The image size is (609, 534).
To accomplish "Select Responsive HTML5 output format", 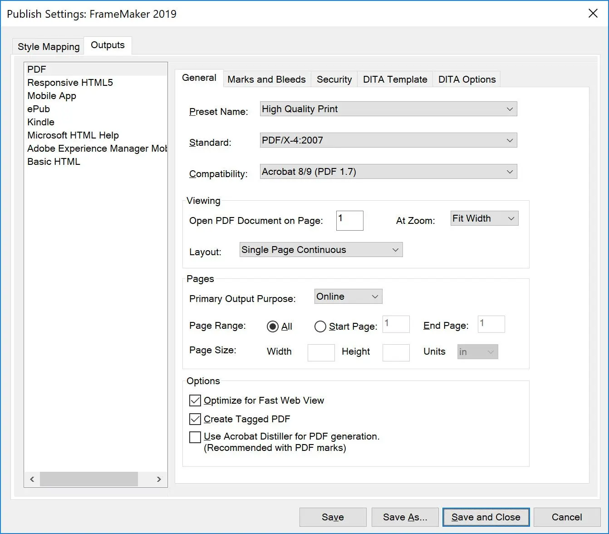I will [70, 83].
